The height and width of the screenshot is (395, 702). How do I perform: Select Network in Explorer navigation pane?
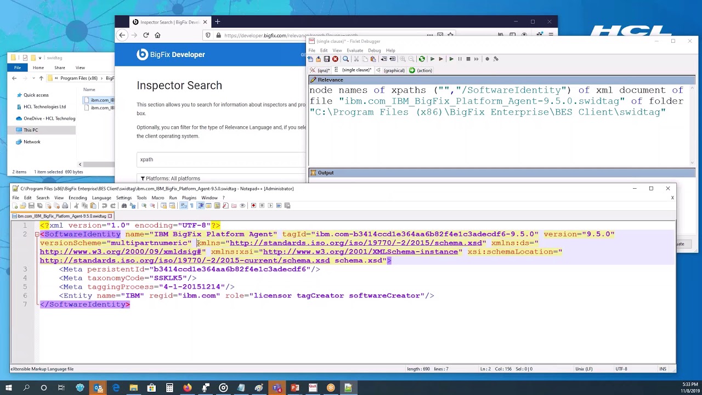pos(32,142)
